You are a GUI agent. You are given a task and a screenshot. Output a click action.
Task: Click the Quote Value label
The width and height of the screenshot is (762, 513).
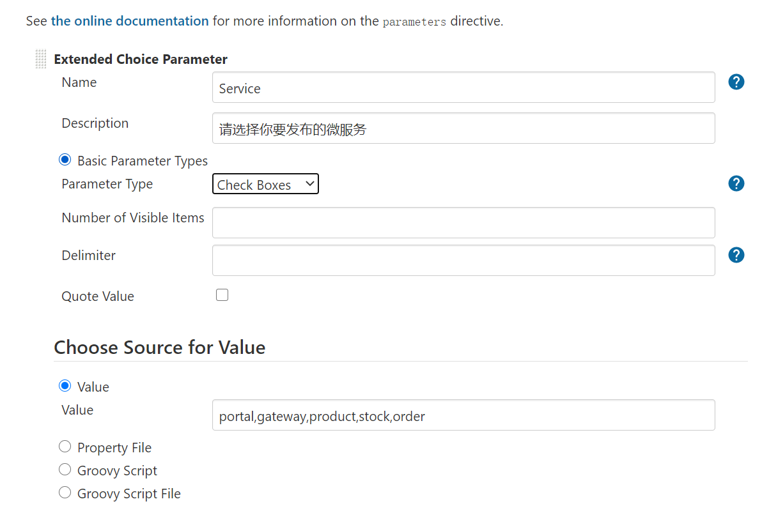pos(98,296)
